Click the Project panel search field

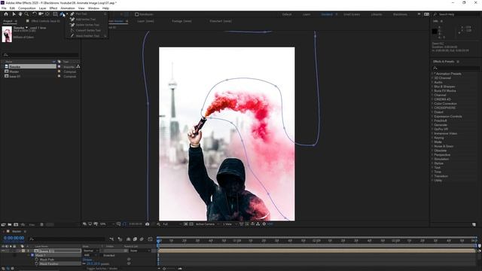pos(41,55)
